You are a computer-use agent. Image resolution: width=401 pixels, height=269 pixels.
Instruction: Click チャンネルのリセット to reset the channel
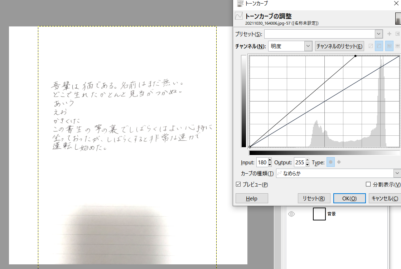pos(339,46)
